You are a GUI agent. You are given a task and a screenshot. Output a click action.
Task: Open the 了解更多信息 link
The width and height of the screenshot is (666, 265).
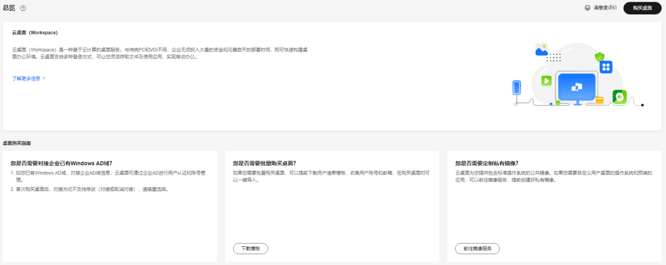[26, 78]
